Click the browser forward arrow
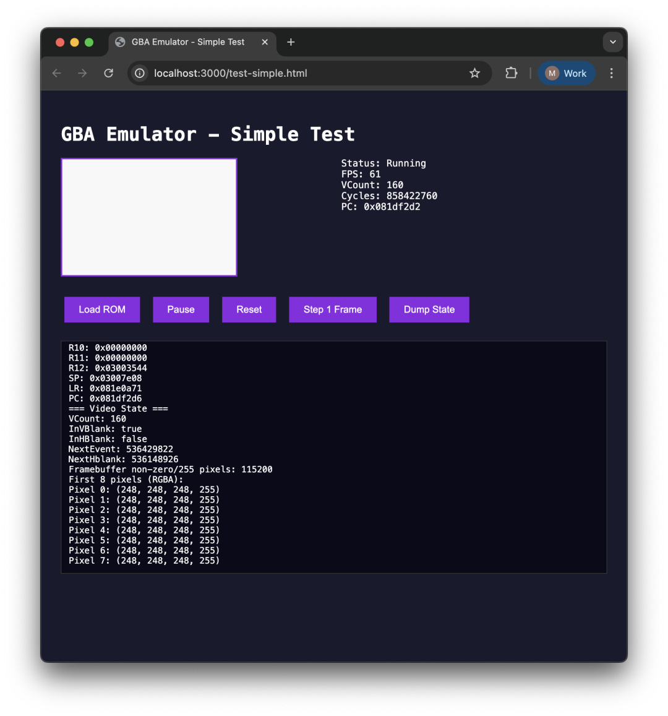The width and height of the screenshot is (668, 716). (83, 73)
